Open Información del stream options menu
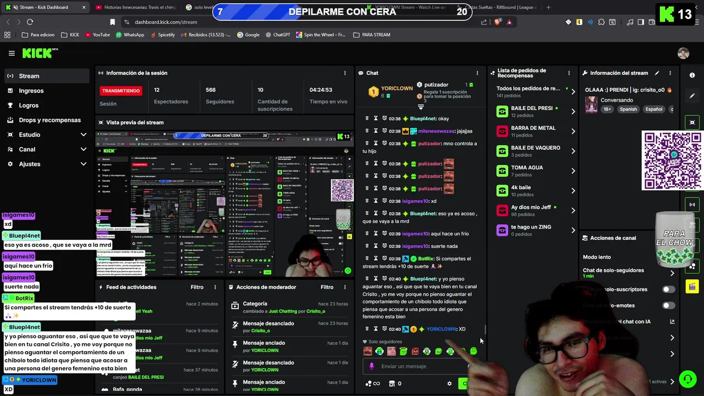Screen dimensions: 704x396 pyautogui.click(x=670, y=73)
